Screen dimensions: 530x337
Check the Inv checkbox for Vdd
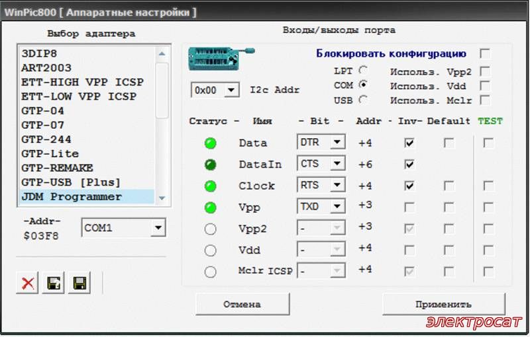coord(409,250)
